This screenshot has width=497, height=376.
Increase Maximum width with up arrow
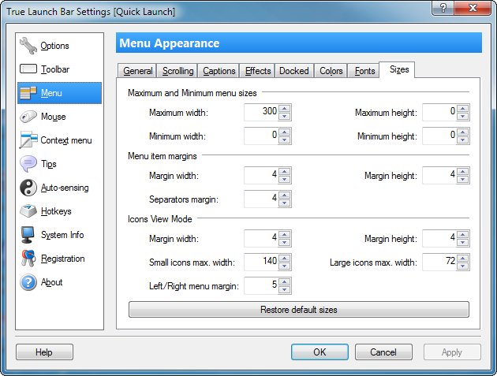285,108
